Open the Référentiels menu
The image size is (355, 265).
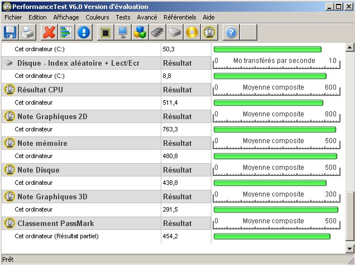[180, 17]
